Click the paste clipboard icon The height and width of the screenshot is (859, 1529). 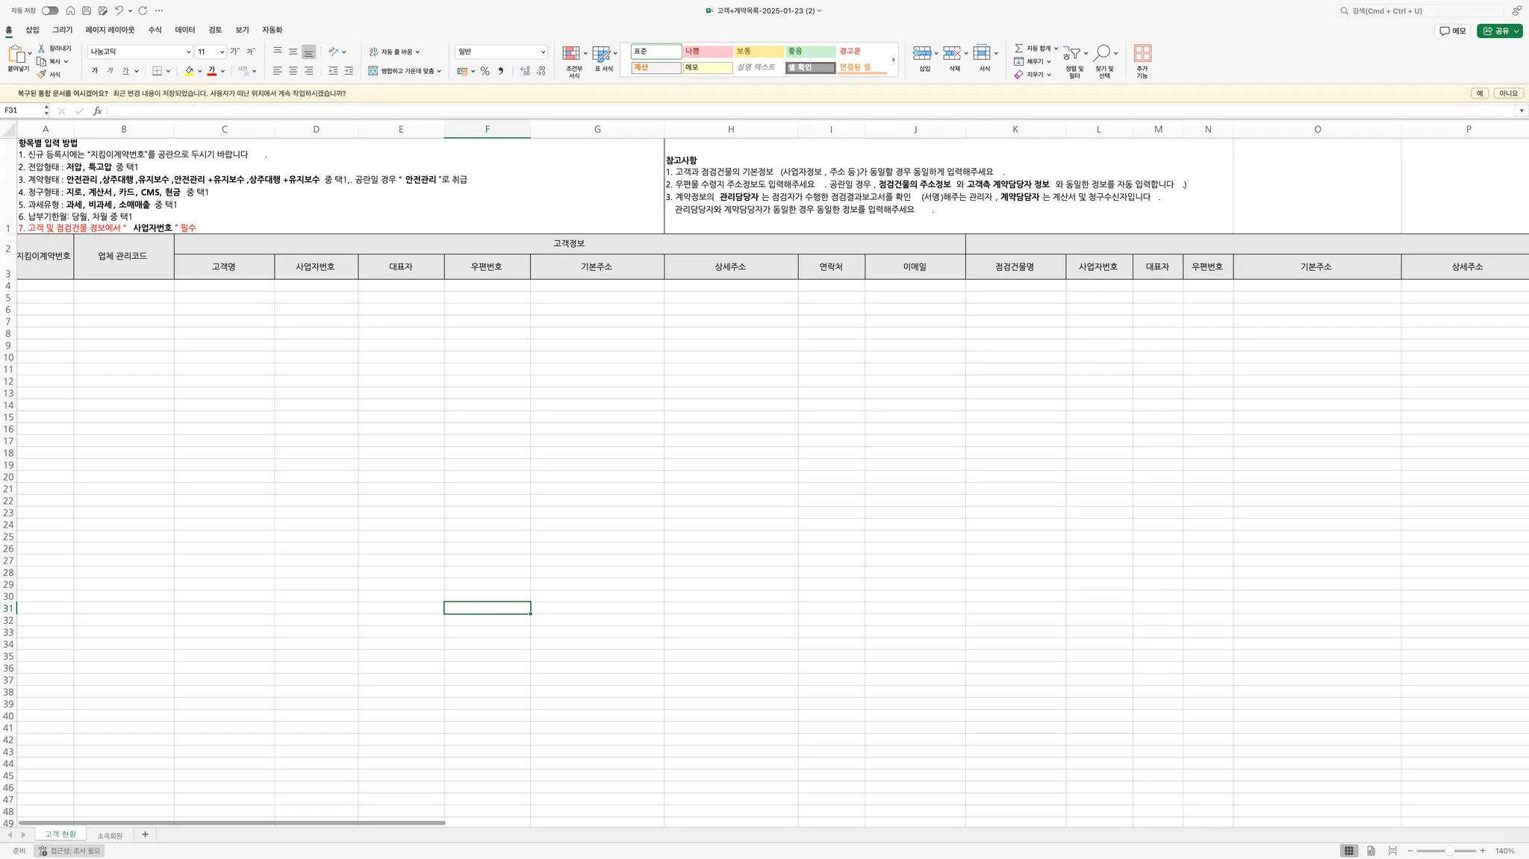(x=16, y=54)
